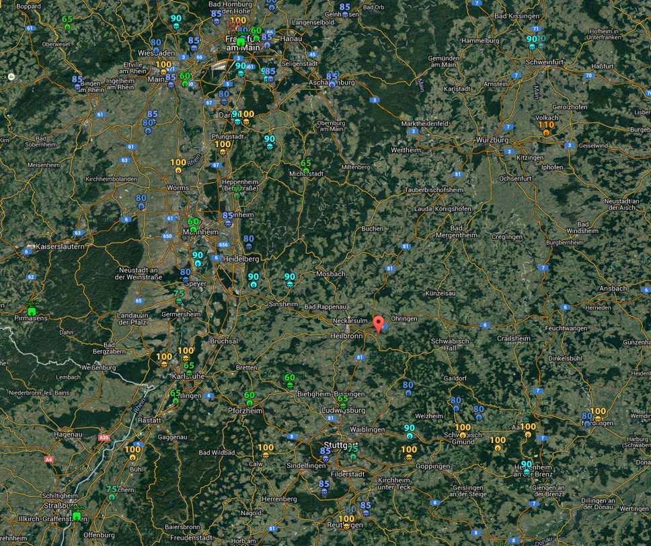Select the yellow 100 marker near Bühl

coord(132,454)
